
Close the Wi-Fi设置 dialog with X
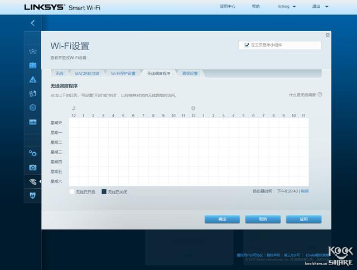pos(327,35)
